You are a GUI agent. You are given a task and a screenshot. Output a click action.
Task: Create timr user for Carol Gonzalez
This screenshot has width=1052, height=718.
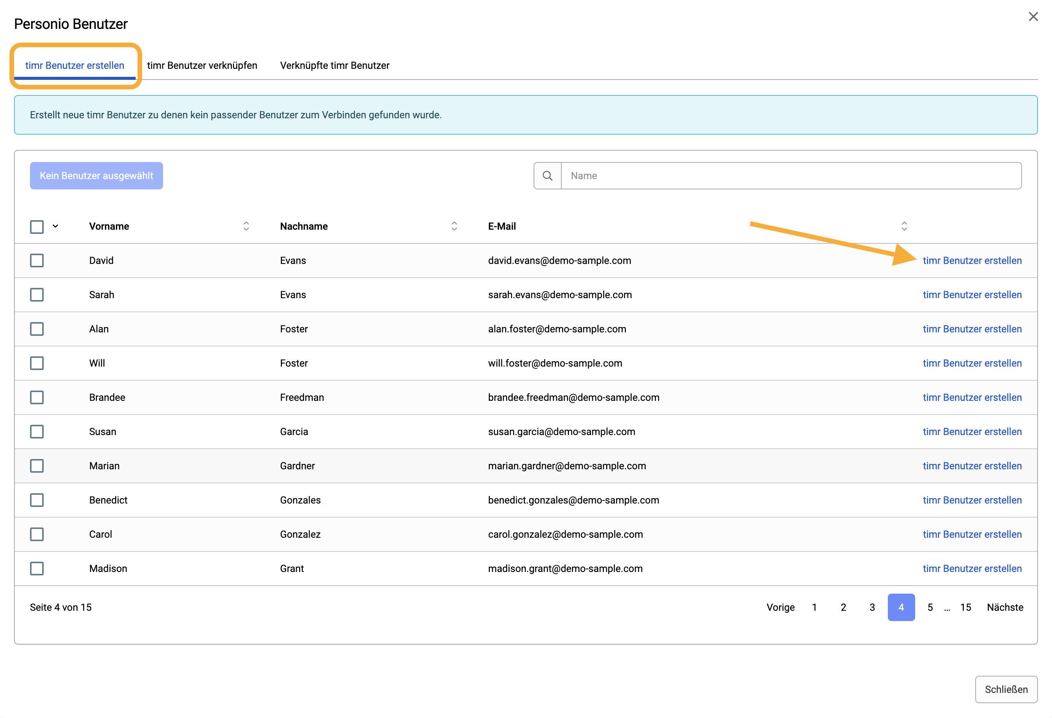(972, 534)
